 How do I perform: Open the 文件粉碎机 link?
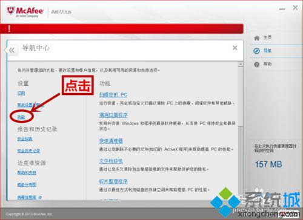point(111,161)
